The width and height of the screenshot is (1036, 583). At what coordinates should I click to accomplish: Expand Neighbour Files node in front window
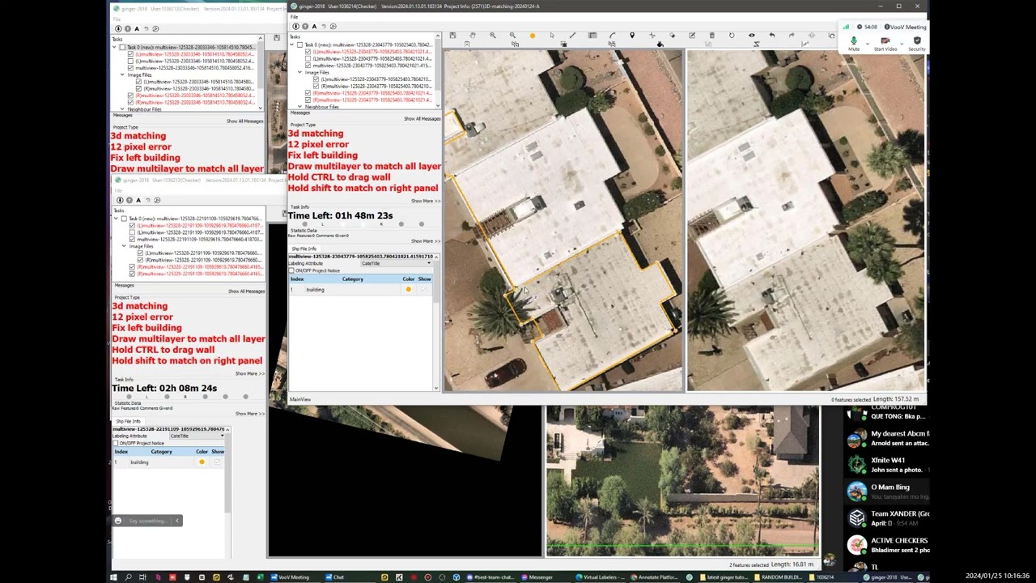(299, 106)
